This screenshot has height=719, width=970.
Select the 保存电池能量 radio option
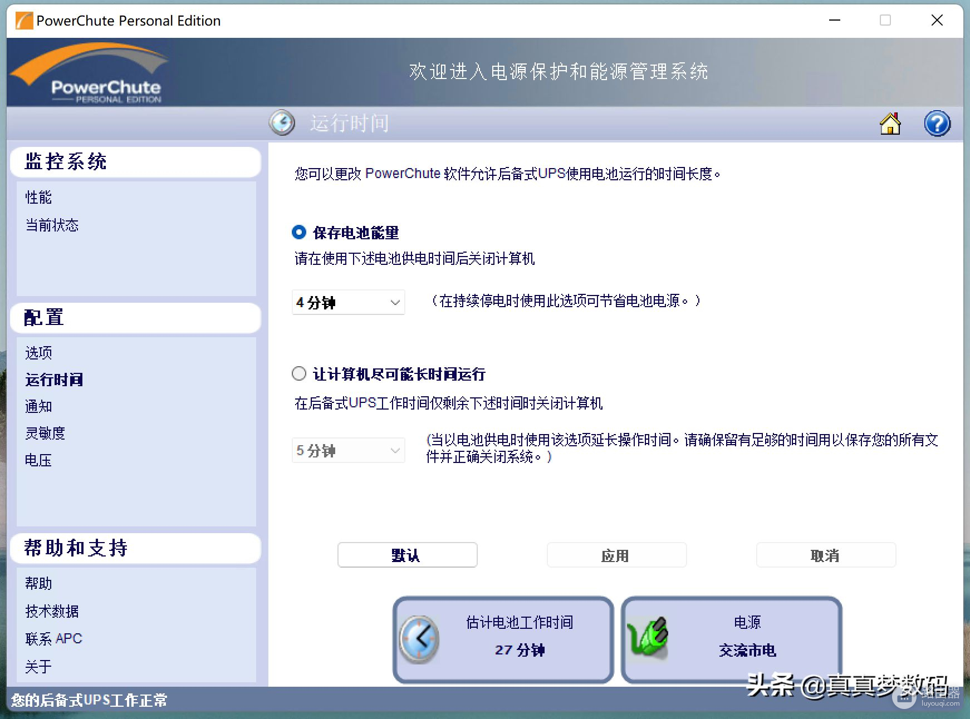click(299, 232)
